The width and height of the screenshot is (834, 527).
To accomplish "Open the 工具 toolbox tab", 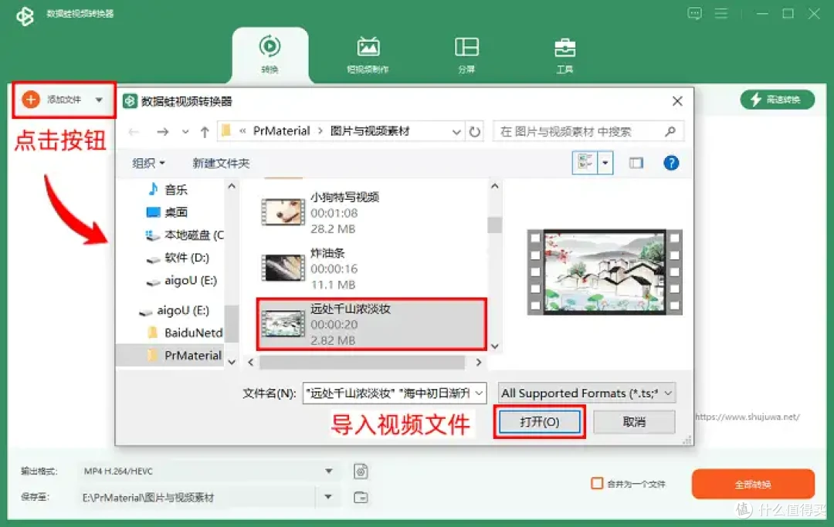I will (x=564, y=55).
